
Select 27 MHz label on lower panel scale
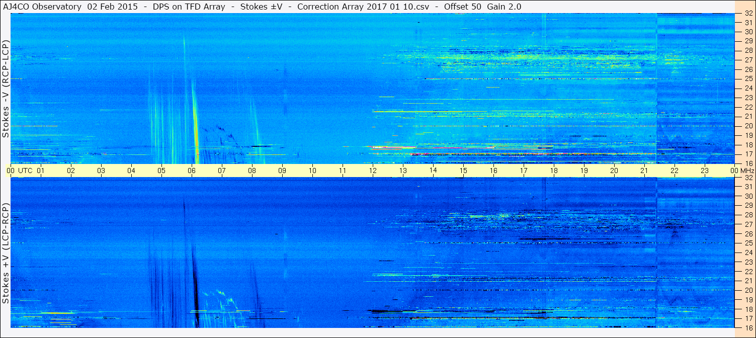(748, 224)
